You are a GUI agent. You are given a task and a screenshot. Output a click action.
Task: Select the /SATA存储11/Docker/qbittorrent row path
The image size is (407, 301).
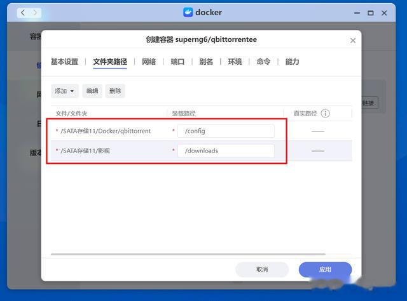pos(106,131)
